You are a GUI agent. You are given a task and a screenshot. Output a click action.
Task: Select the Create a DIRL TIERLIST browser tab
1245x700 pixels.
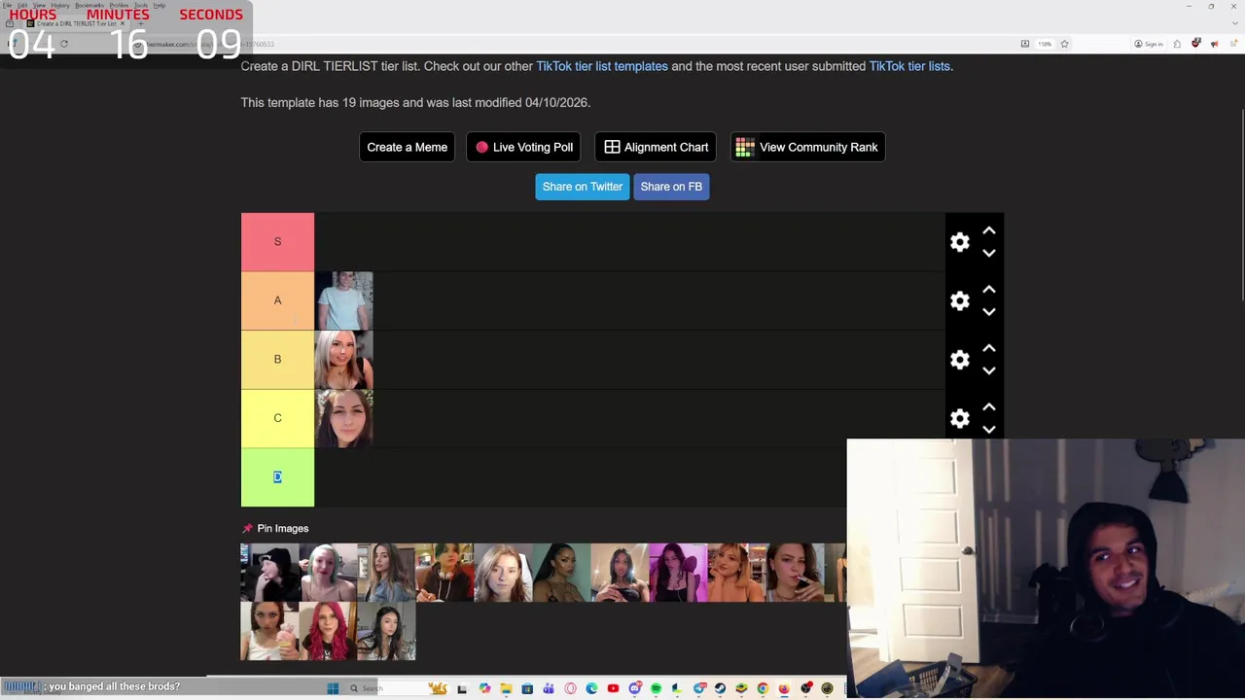[x=76, y=23]
